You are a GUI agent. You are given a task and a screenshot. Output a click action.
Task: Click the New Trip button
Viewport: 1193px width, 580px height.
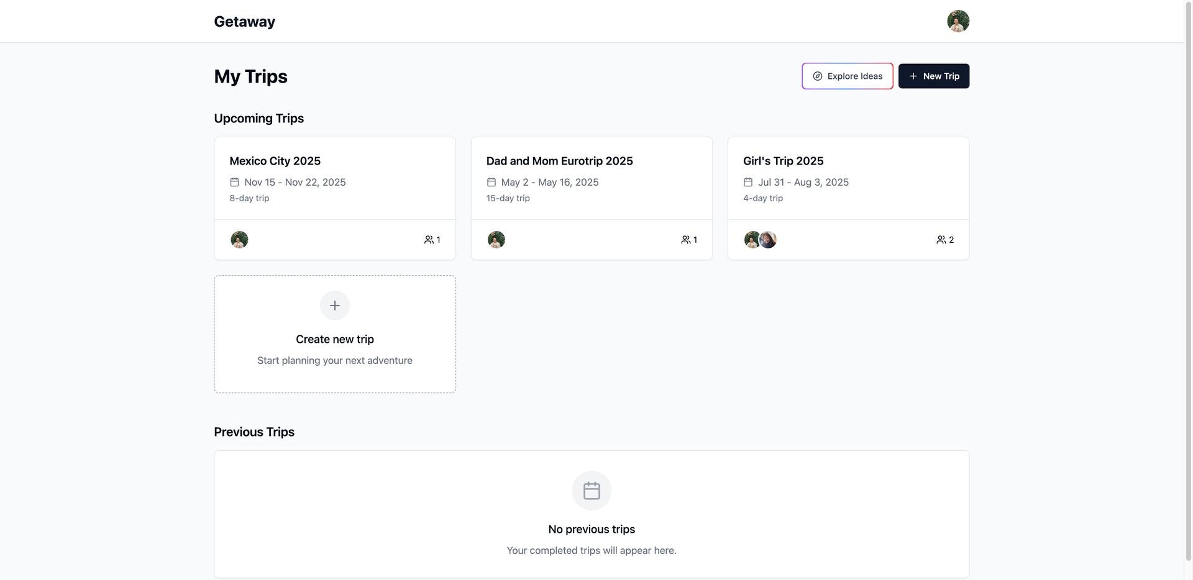click(933, 76)
